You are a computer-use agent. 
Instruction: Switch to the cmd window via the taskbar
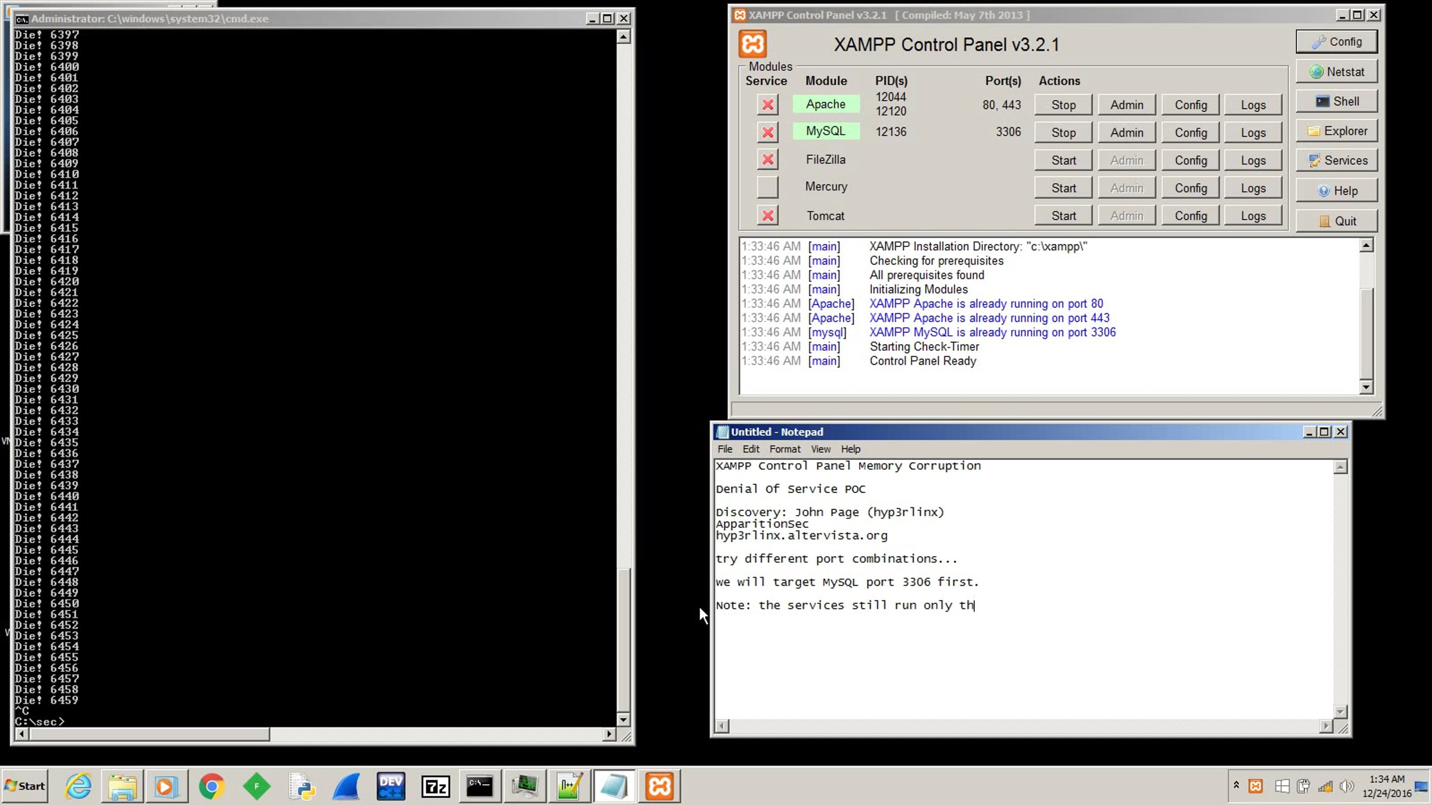click(480, 786)
